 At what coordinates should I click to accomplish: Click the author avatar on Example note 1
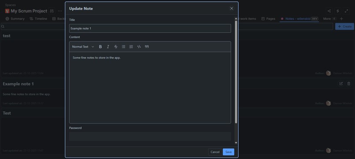coord(329,103)
